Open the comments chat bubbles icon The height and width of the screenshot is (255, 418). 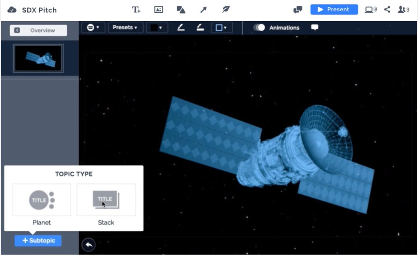point(298,9)
